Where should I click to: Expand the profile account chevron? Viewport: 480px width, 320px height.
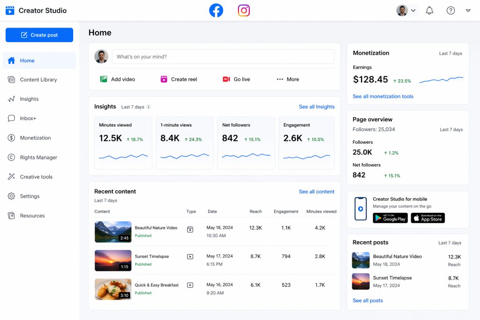point(413,10)
